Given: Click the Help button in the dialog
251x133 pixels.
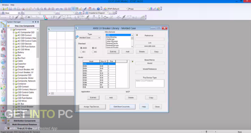Looking at the screenshot, I should pos(144,107).
